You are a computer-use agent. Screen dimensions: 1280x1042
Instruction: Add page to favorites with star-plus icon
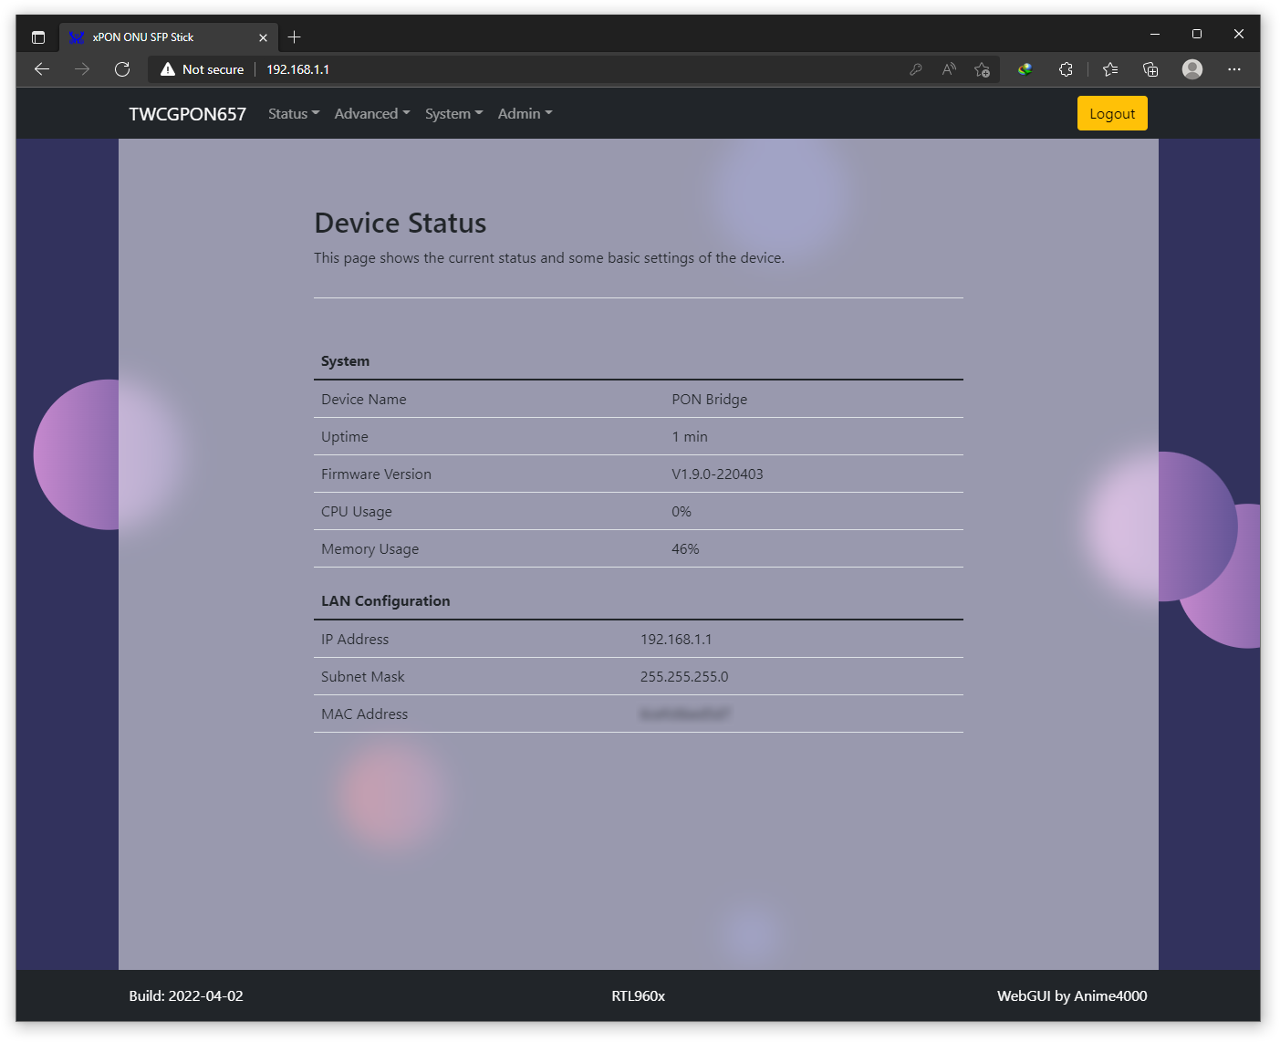(x=982, y=69)
